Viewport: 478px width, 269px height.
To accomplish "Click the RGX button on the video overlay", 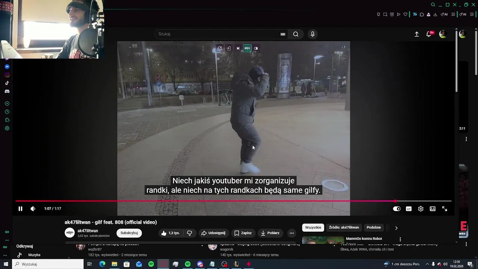I will pyautogui.click(x=247, y=48).
